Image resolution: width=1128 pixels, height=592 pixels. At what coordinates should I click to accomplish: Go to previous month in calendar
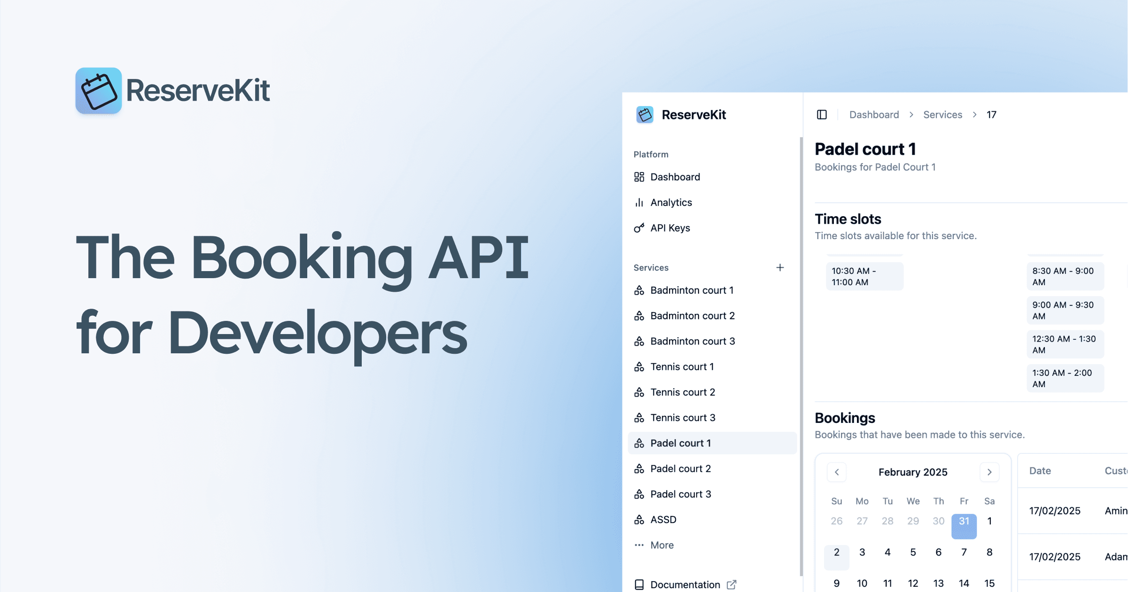[x=837, y=472]
